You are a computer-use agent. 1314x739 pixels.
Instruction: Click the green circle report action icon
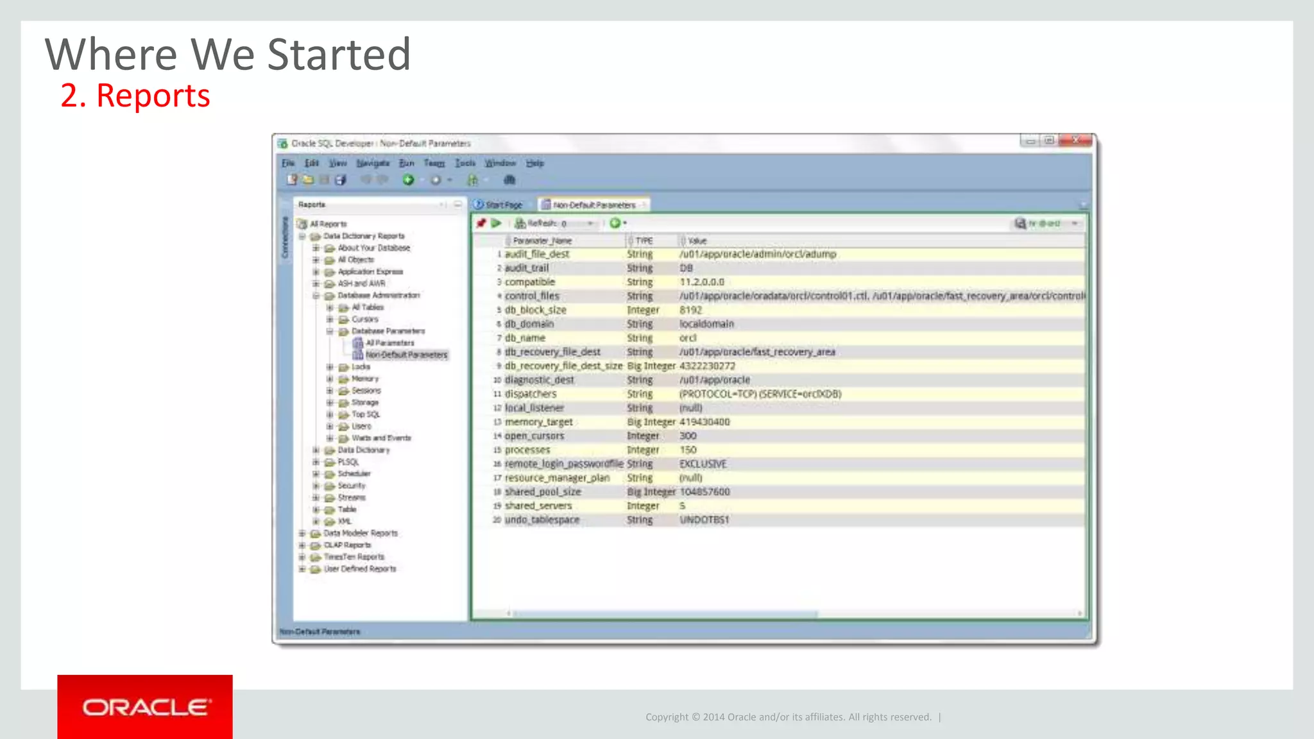click(x=615, y=223)
